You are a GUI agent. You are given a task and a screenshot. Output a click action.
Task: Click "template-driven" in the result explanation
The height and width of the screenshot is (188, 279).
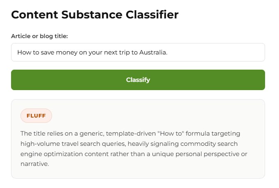131,134
